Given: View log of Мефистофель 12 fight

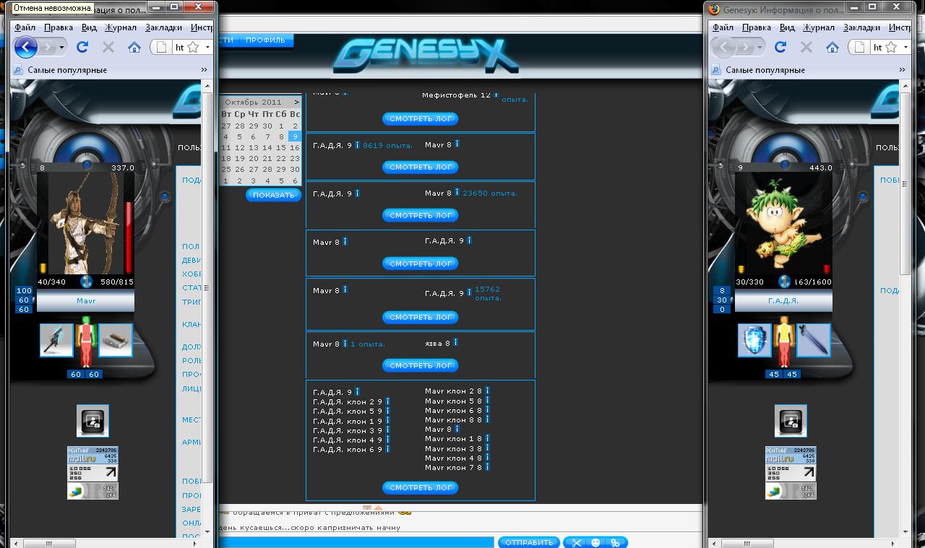Looking at the screenshot, I should tap(420, 118).
